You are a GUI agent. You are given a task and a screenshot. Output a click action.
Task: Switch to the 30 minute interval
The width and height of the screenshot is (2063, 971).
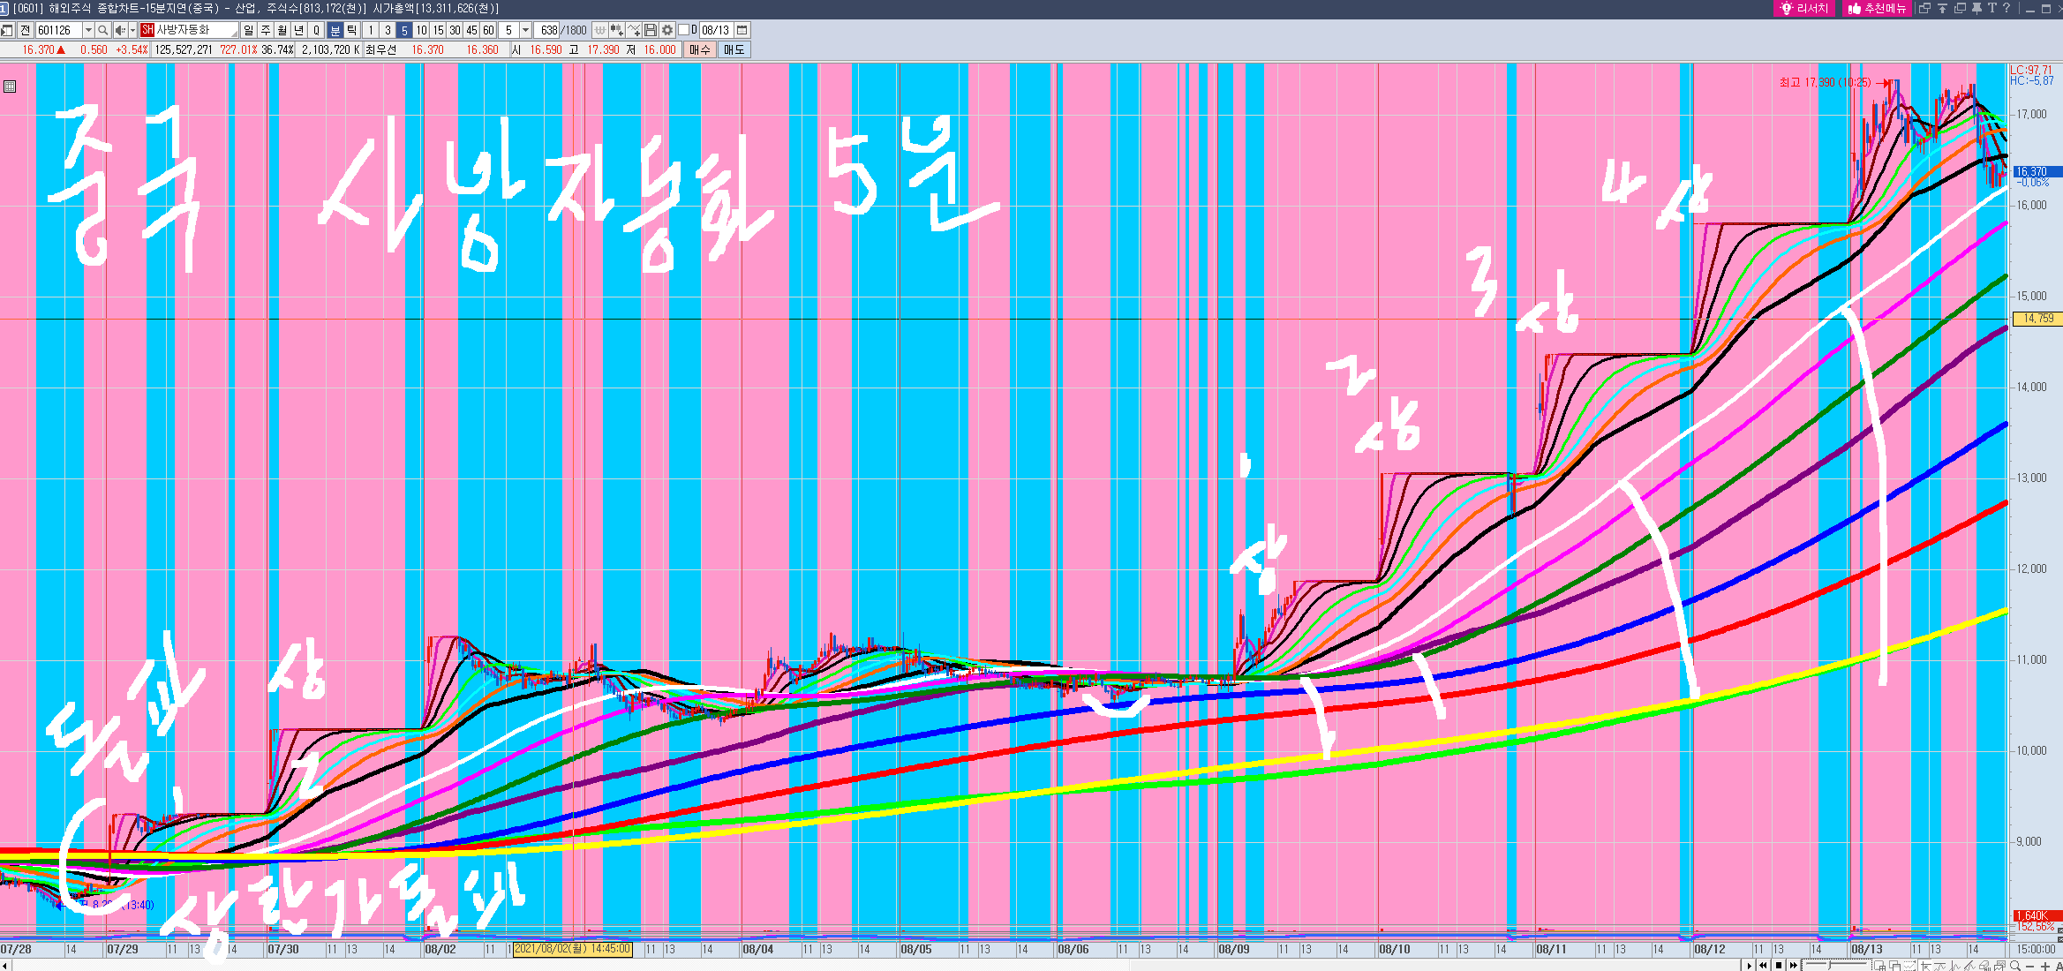pyautogui.click(x=455, y=30)
